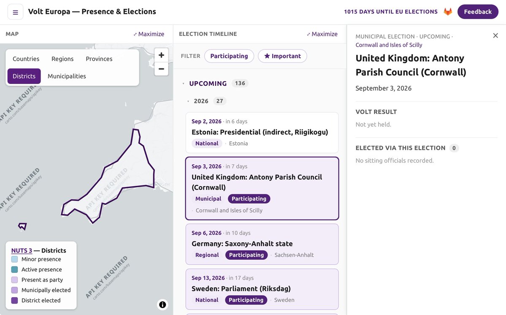Open Sweden Parliament Riksdag election card
The width and height of the screenshot is (506, 315).
[262, 289]
